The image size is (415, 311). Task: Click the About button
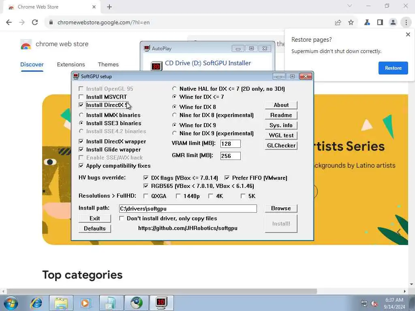[x=281, y=105]
